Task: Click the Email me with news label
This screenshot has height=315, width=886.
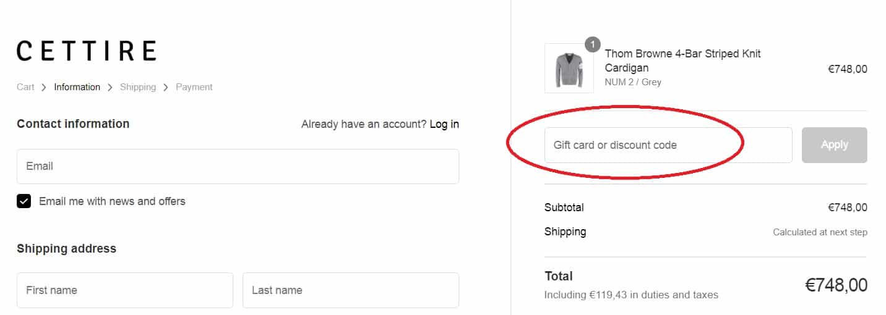Action: (112, 201)
